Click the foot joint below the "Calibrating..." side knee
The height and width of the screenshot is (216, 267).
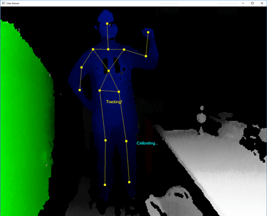[129, 182]
